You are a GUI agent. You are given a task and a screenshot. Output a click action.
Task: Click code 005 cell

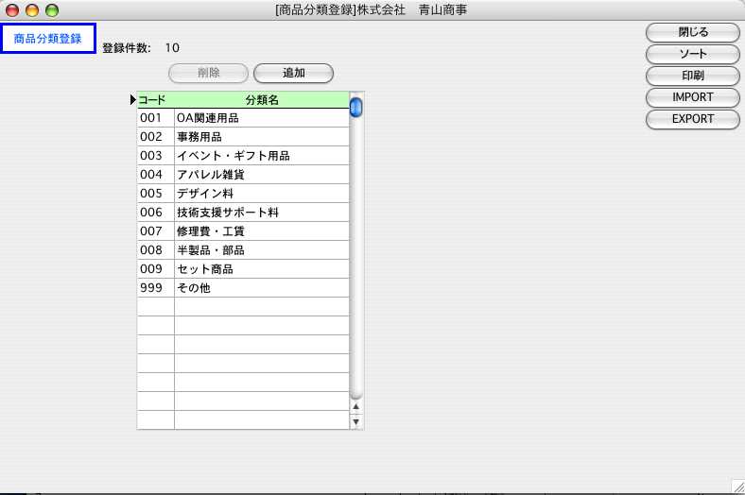click(155, 194)
